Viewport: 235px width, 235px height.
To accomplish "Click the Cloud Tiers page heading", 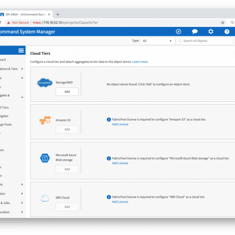I will [x=40, y=53].
